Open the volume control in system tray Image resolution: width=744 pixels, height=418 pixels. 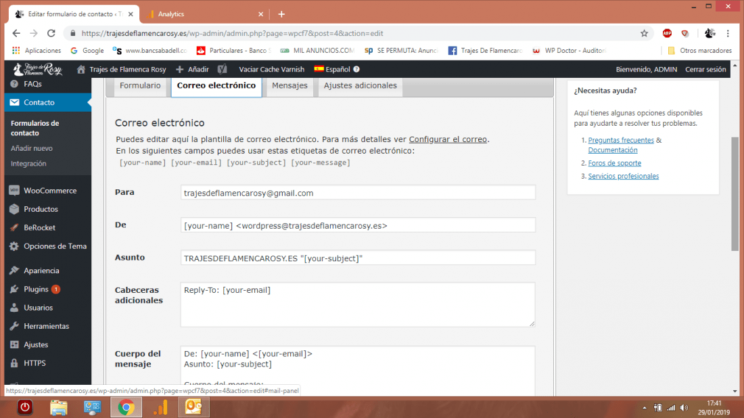(x=684, y=408)
